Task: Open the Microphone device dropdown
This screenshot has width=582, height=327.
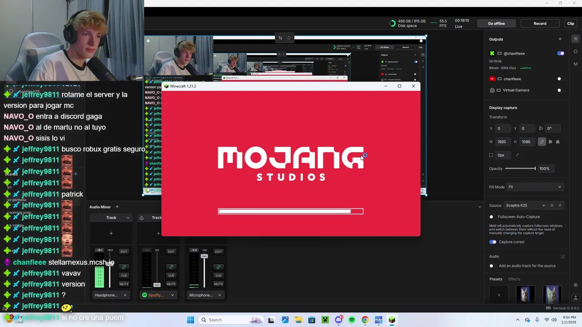Action: [205, 295]
